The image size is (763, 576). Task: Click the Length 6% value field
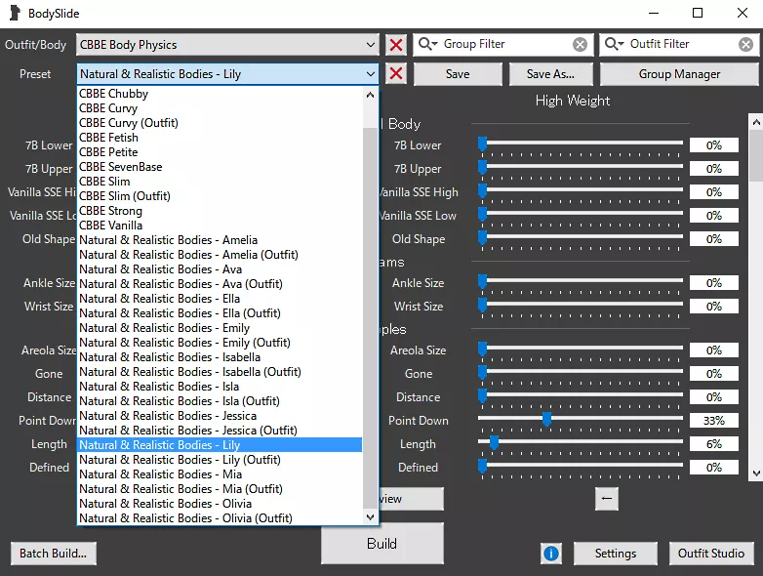(714, 443)
